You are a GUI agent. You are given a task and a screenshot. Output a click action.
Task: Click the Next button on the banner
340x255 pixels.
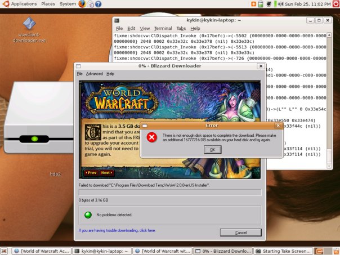tap(106, 173)
